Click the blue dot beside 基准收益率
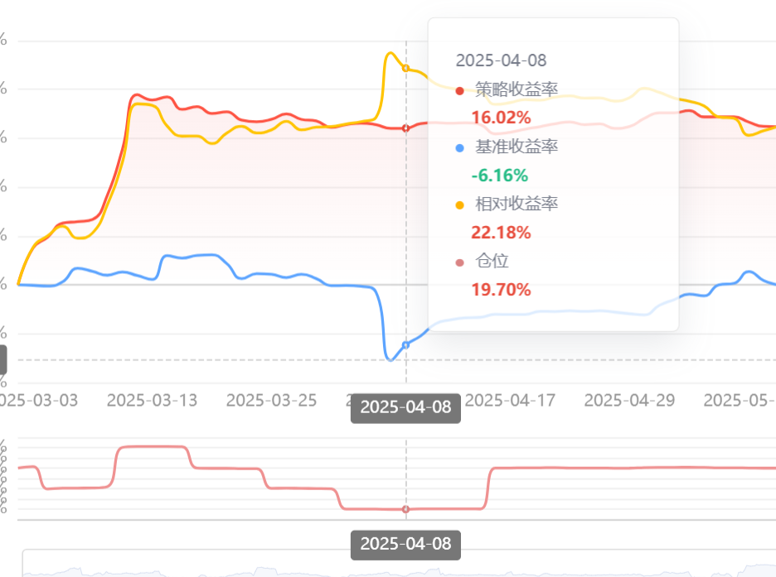 coord(460,148)
